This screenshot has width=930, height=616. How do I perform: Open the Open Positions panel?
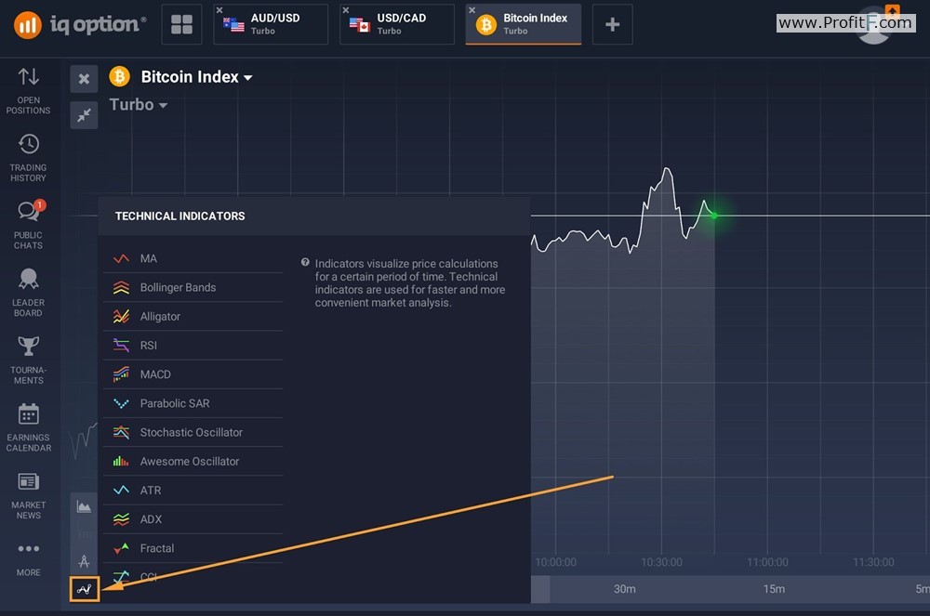coord(29,90)
